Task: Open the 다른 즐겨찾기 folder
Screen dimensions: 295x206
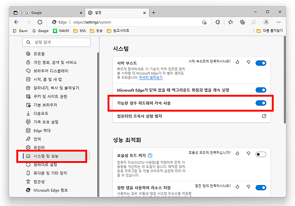Action: tap(270, 31)
